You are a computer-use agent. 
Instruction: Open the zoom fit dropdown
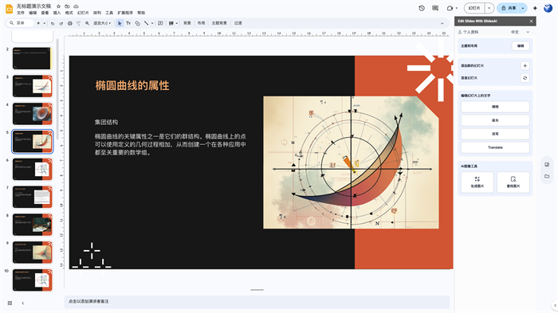(x=102, y=23)
